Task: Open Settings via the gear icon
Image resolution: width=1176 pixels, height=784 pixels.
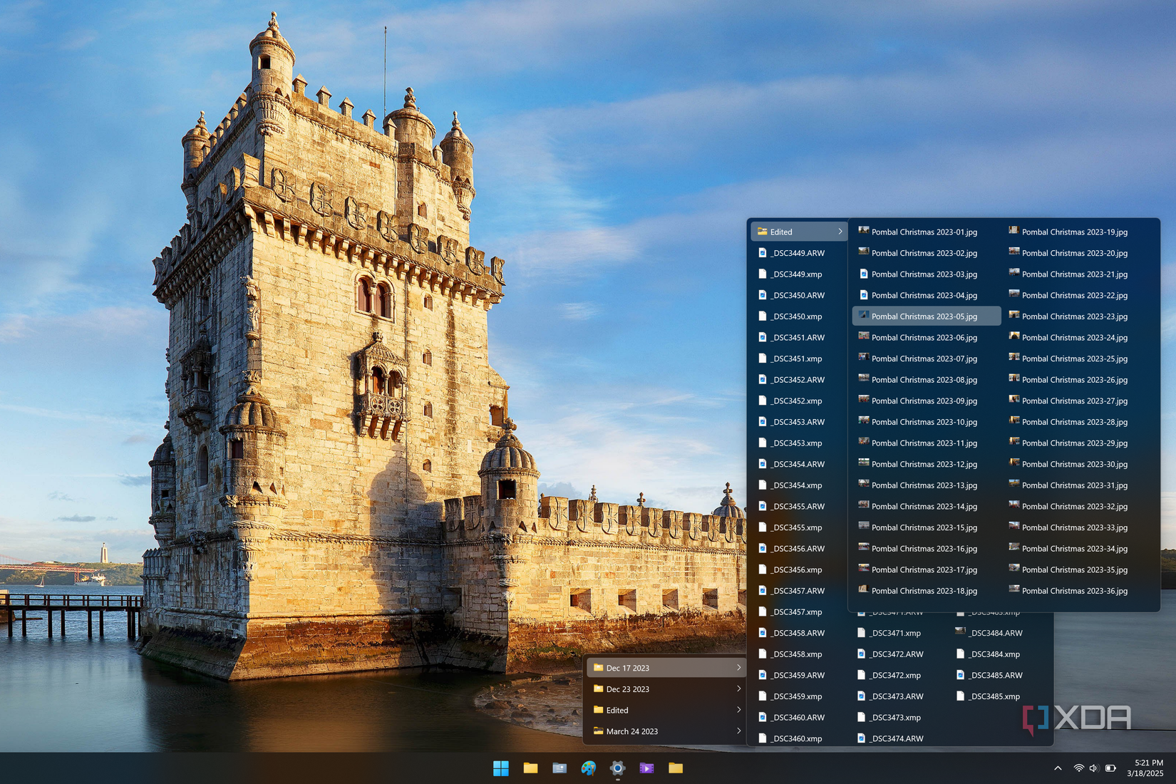Action: pos(617,768)
